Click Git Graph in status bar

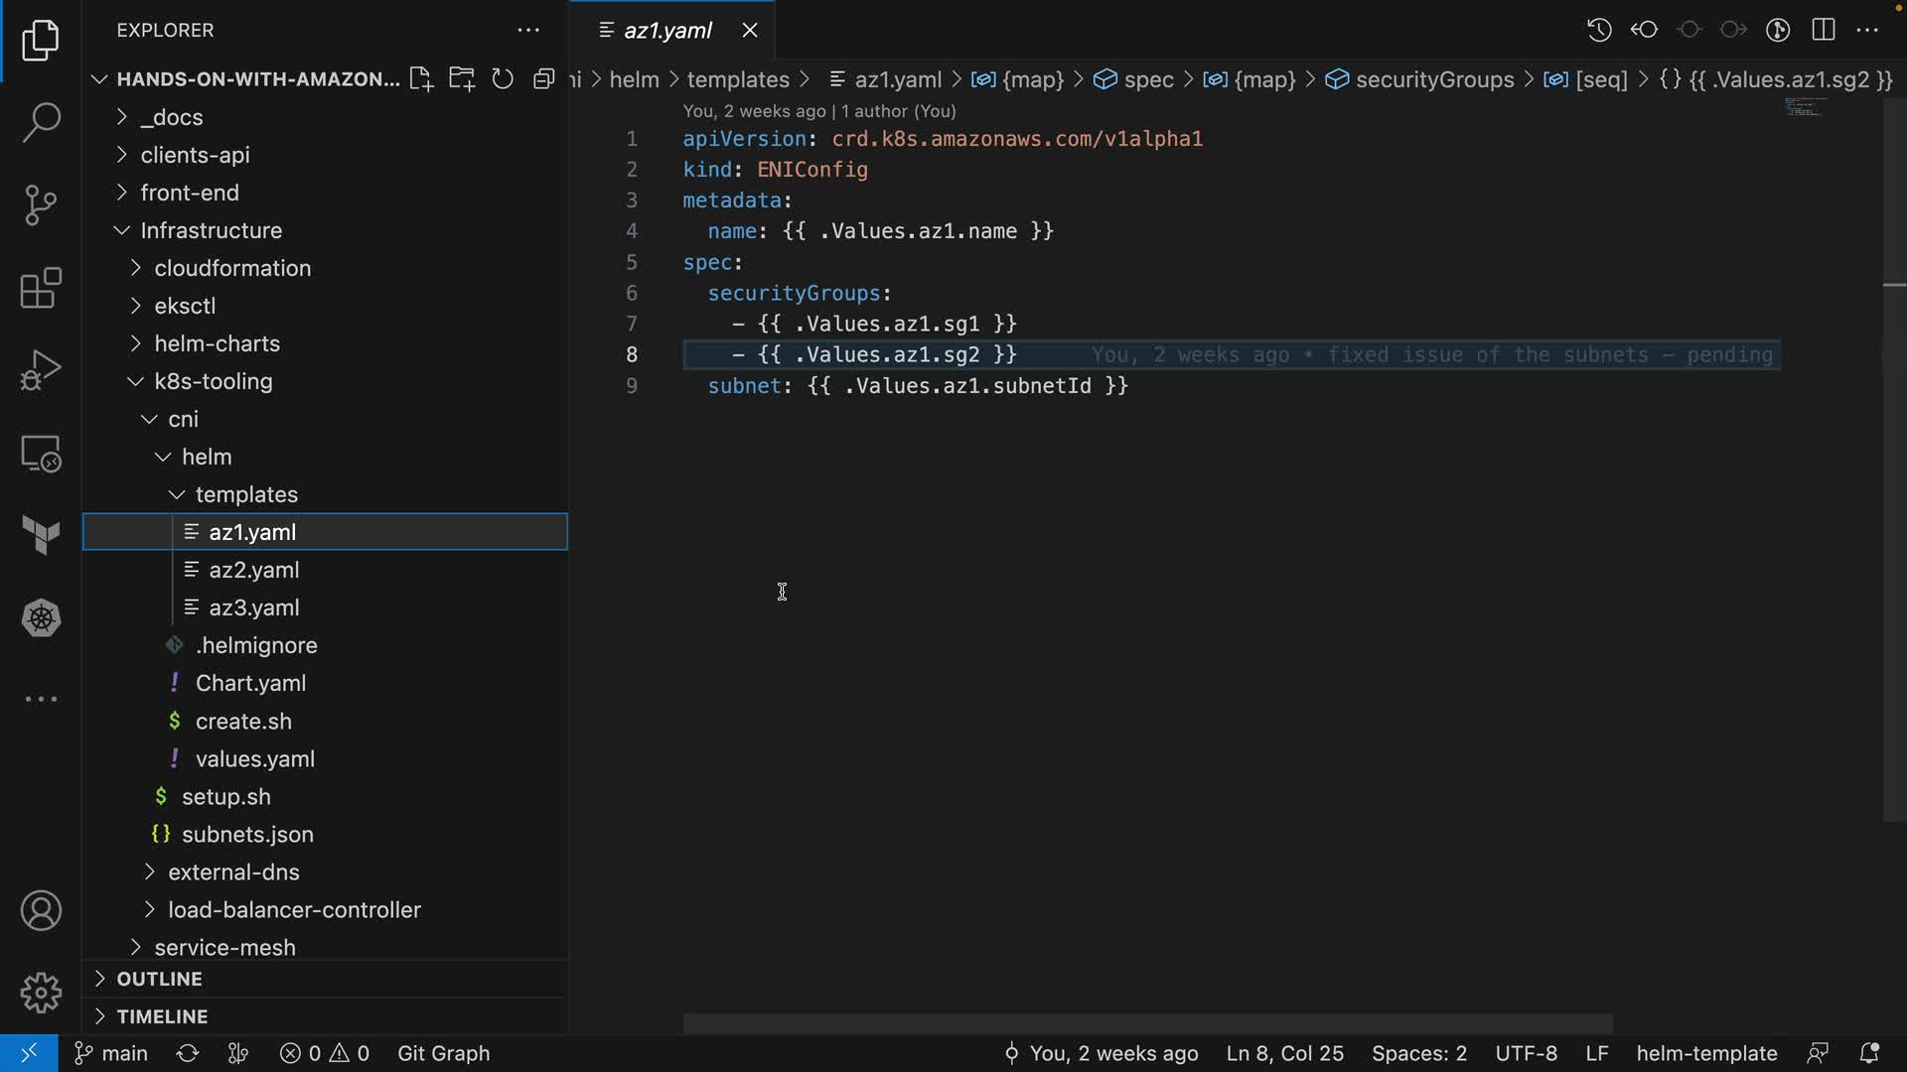[443, 1053]
